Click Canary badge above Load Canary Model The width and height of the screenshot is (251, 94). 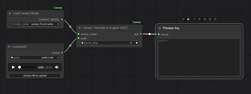[58, 8]
